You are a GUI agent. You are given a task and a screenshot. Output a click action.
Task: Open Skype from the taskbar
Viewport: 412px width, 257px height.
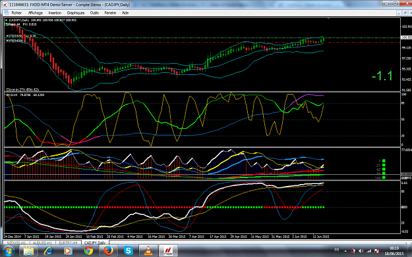click(x=129, y=251)
